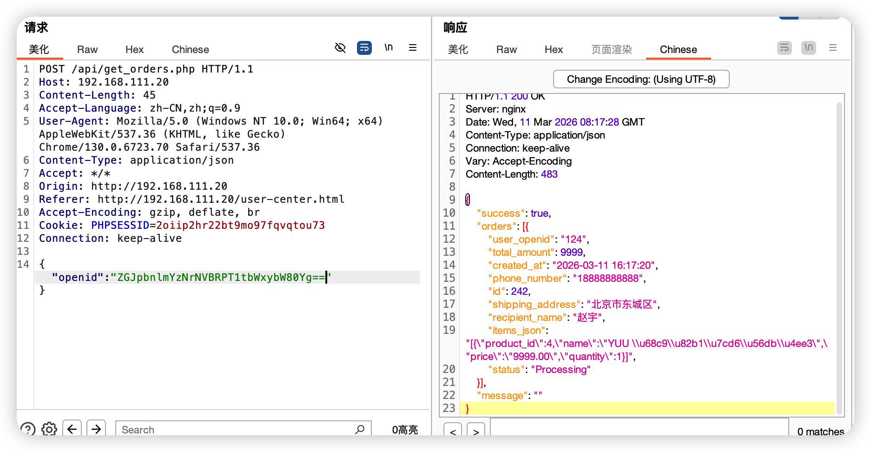
Task: Open the request pane hamburger options menu
Action: click(412, 48)
